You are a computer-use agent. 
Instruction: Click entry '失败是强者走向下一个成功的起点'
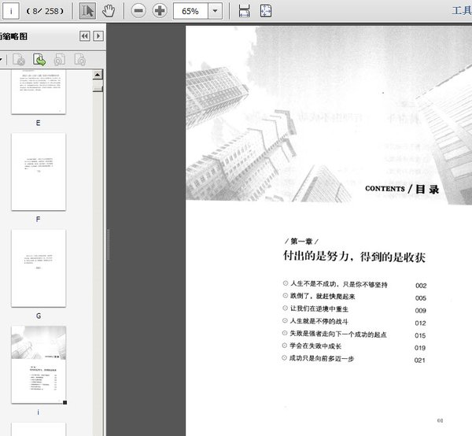(x=338, y=334)
